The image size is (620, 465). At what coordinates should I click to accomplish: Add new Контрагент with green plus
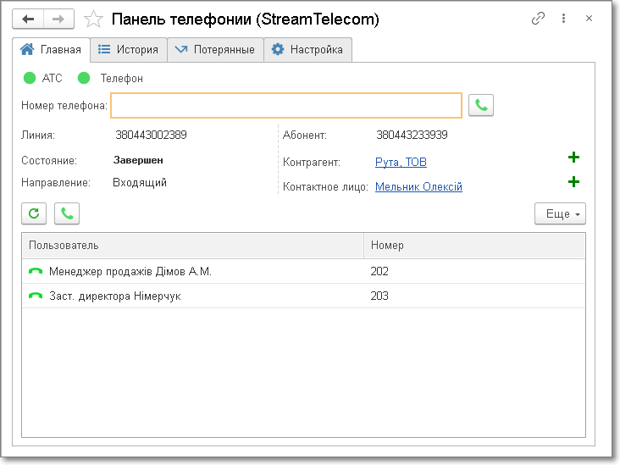pos(573,158)
